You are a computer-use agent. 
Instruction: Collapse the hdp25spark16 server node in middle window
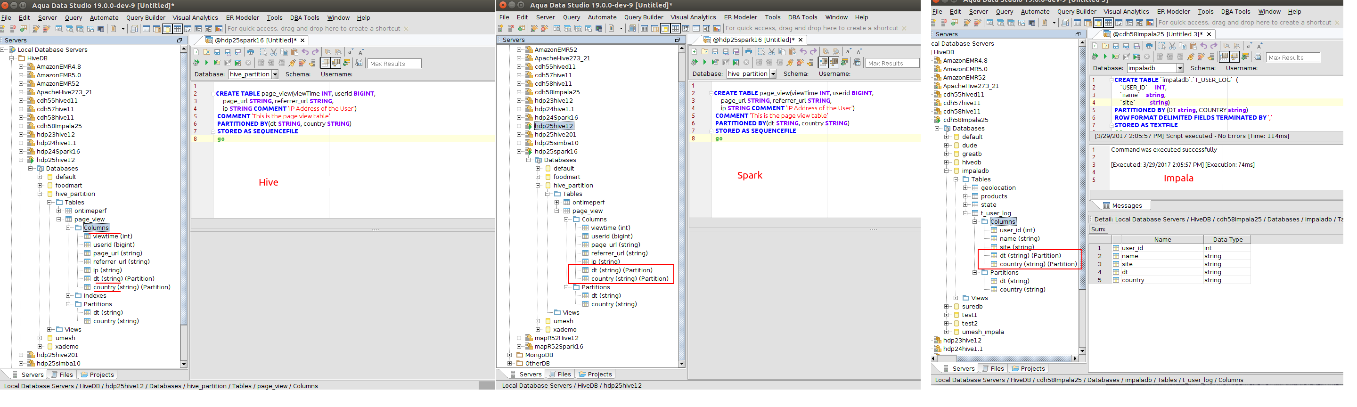click(519, 152)
